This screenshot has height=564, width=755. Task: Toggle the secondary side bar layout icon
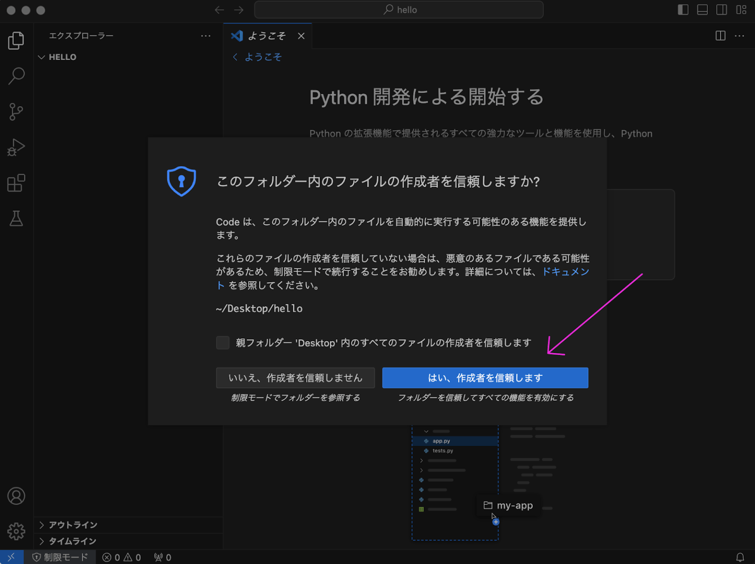[x=722, y=10]
